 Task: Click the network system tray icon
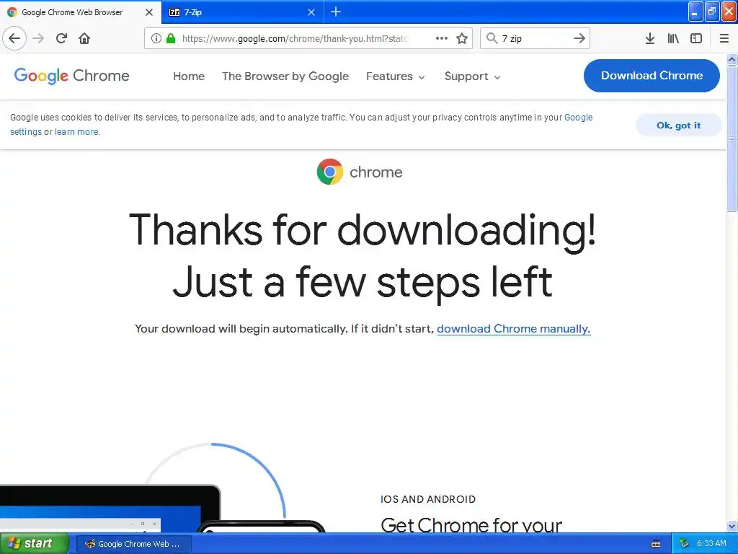click(684, 544)
